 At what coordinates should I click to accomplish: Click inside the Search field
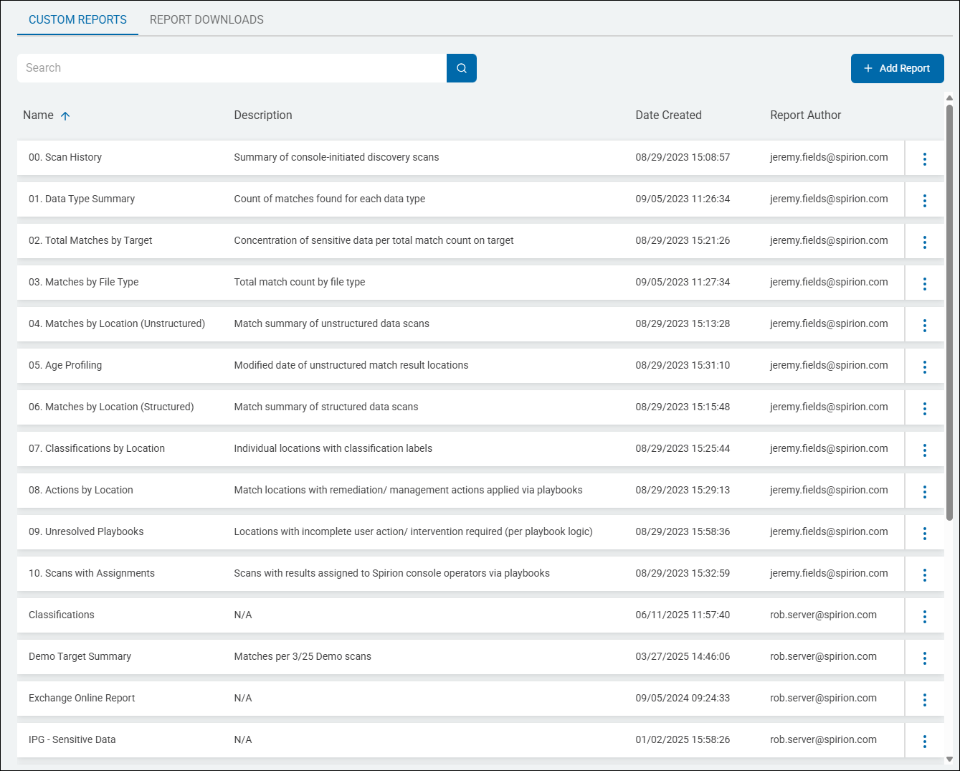click(229, 68)
